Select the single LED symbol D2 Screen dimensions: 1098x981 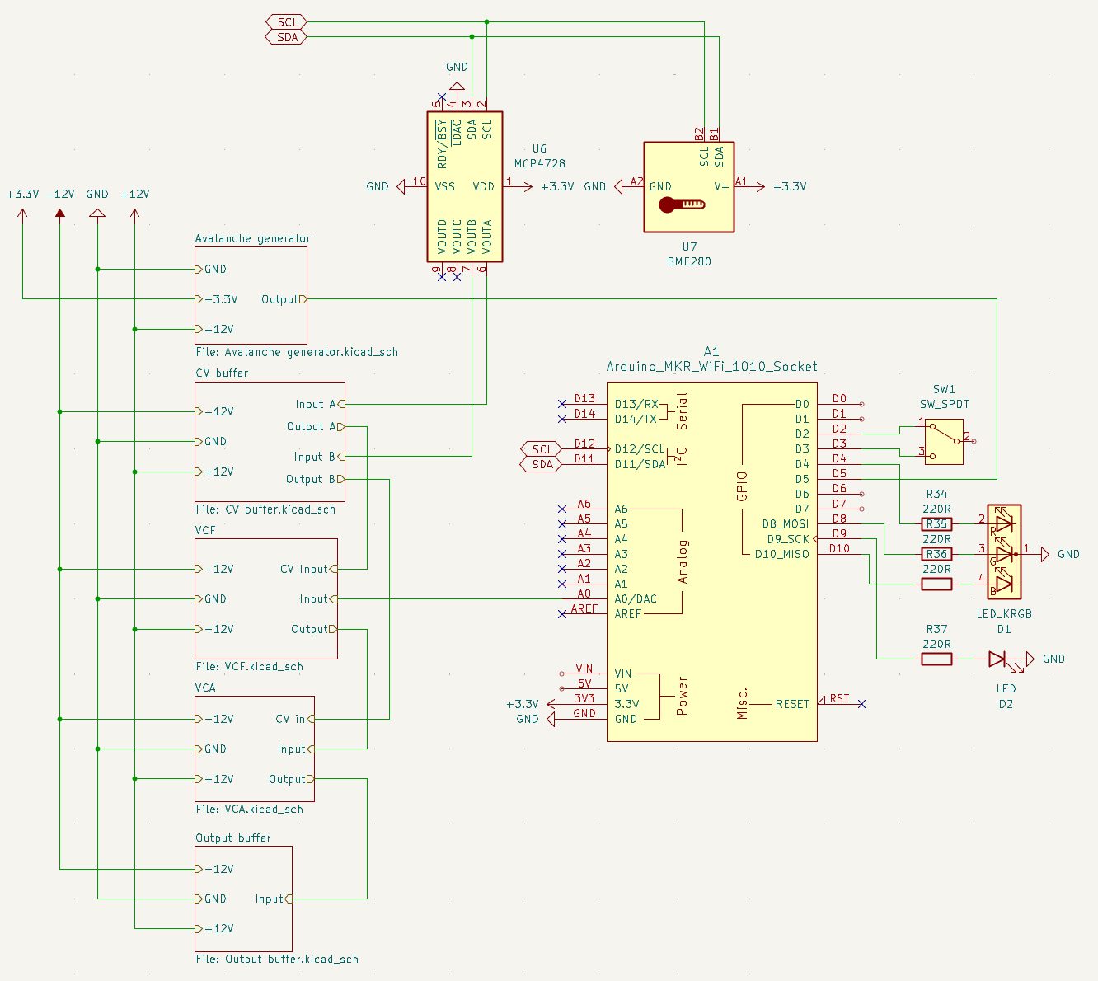coord(997,659)
